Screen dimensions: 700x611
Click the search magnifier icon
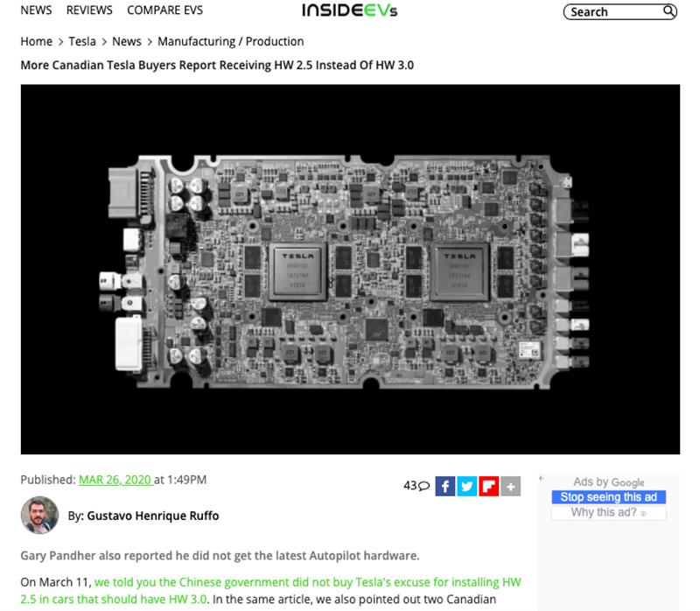[668, 11]
